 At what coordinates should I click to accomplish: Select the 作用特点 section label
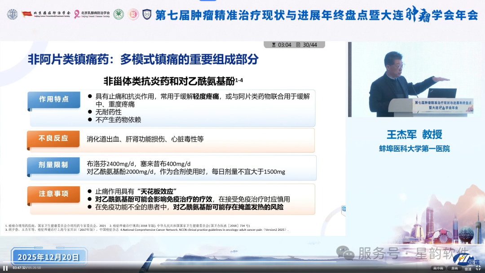click(x=53, y=100)
